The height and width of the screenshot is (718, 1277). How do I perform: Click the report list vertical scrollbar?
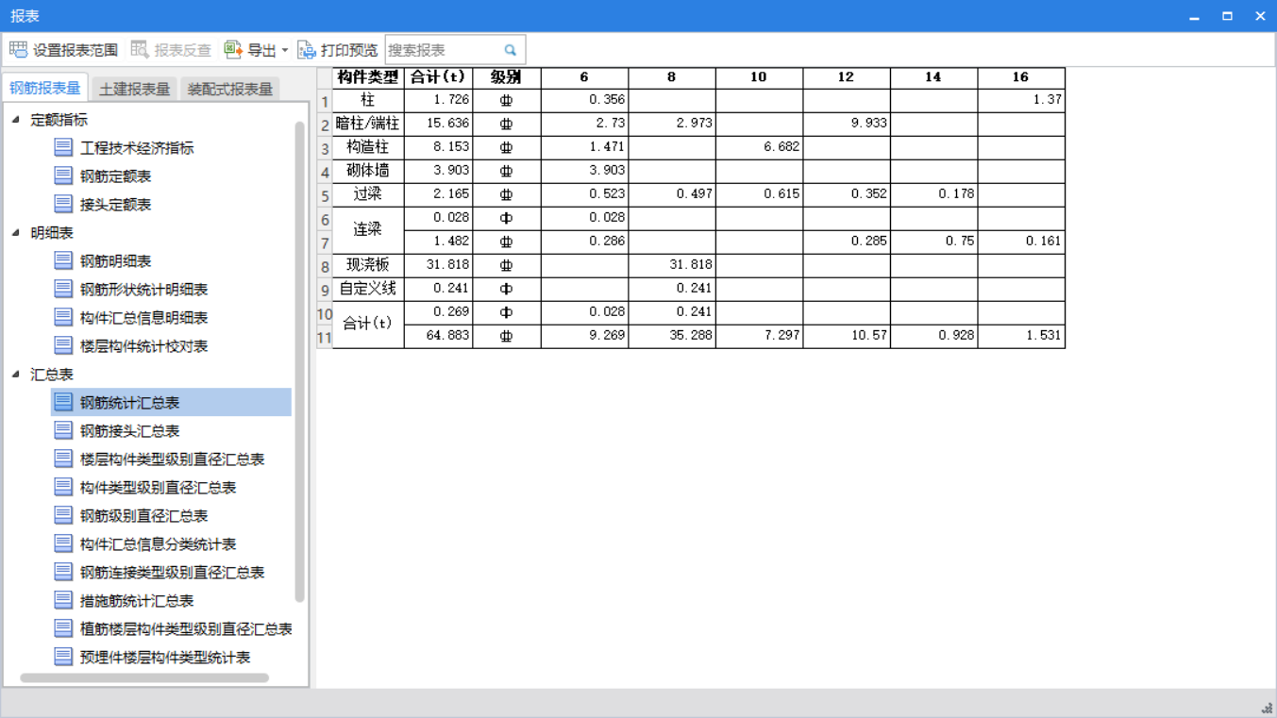pos(300,363)
